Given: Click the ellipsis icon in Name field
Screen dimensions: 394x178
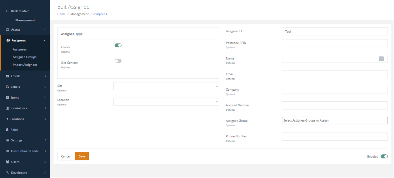Looking at the screenshot, I should coord(381,59).
